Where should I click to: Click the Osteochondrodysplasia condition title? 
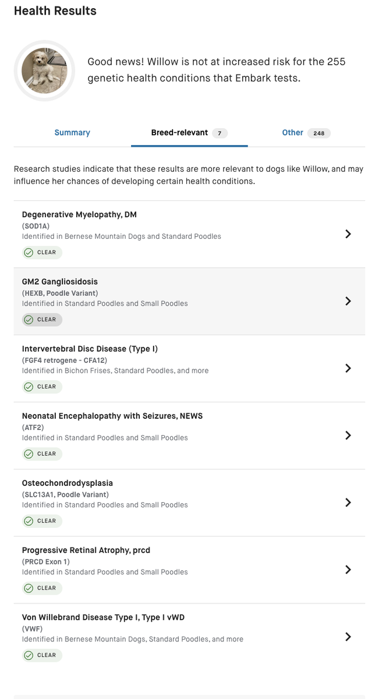point(68,483)
